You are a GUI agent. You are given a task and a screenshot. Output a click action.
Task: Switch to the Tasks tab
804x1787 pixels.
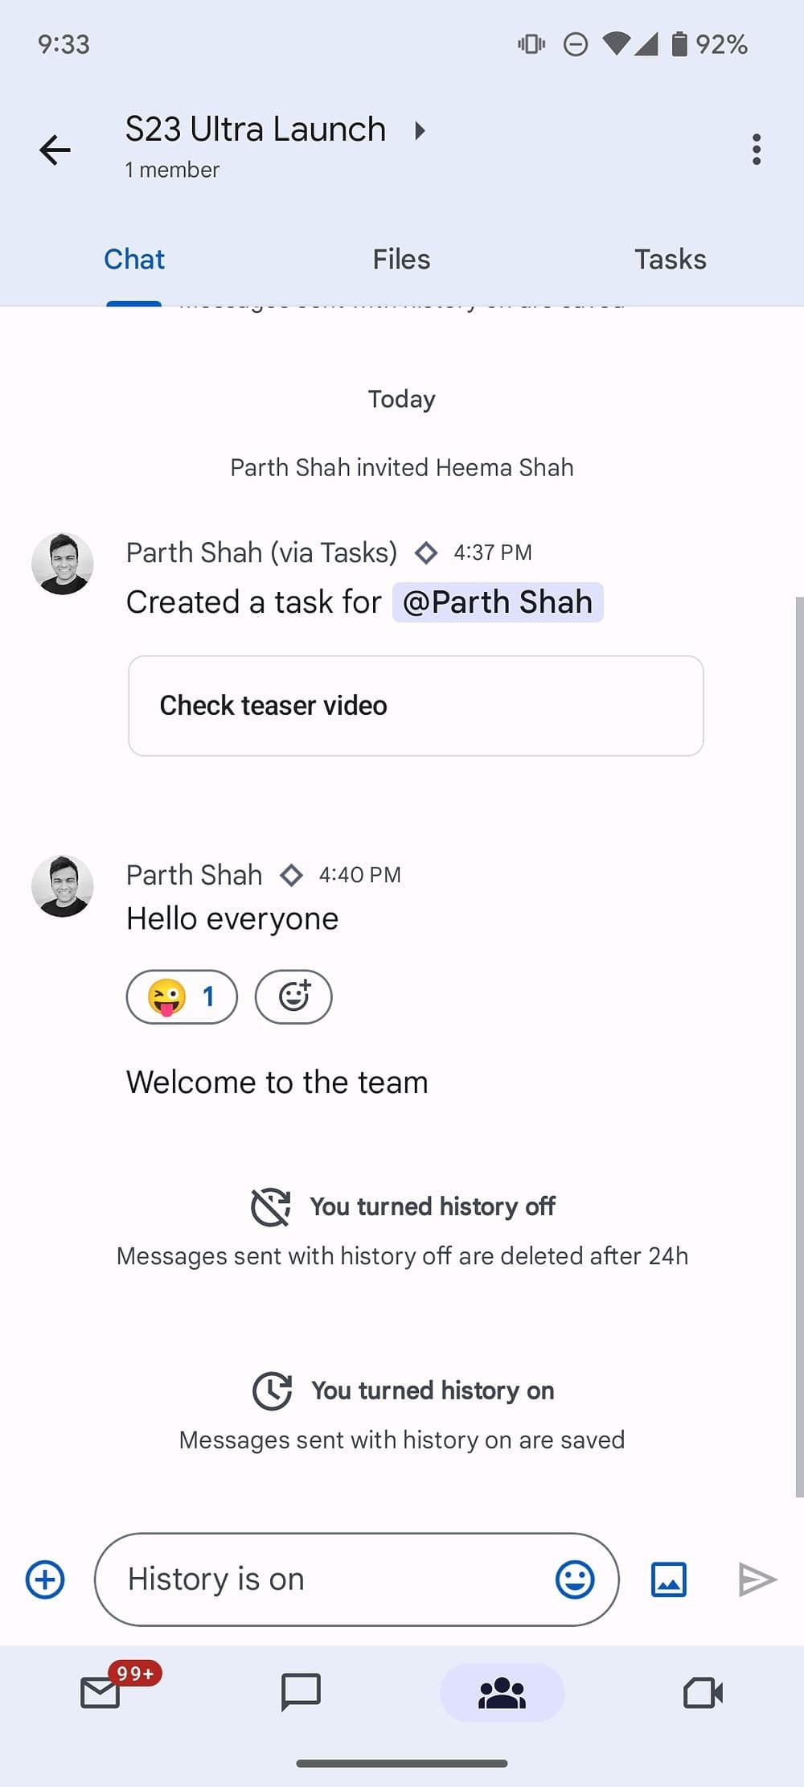[x=670, y=259]
